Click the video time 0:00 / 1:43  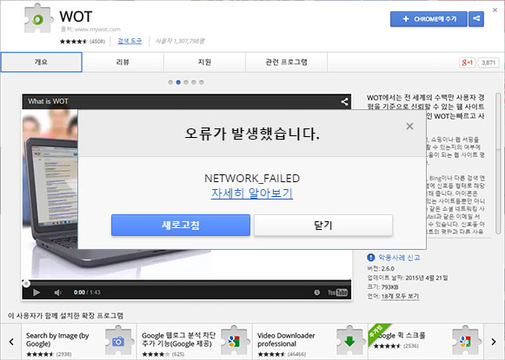click(87, 292)
